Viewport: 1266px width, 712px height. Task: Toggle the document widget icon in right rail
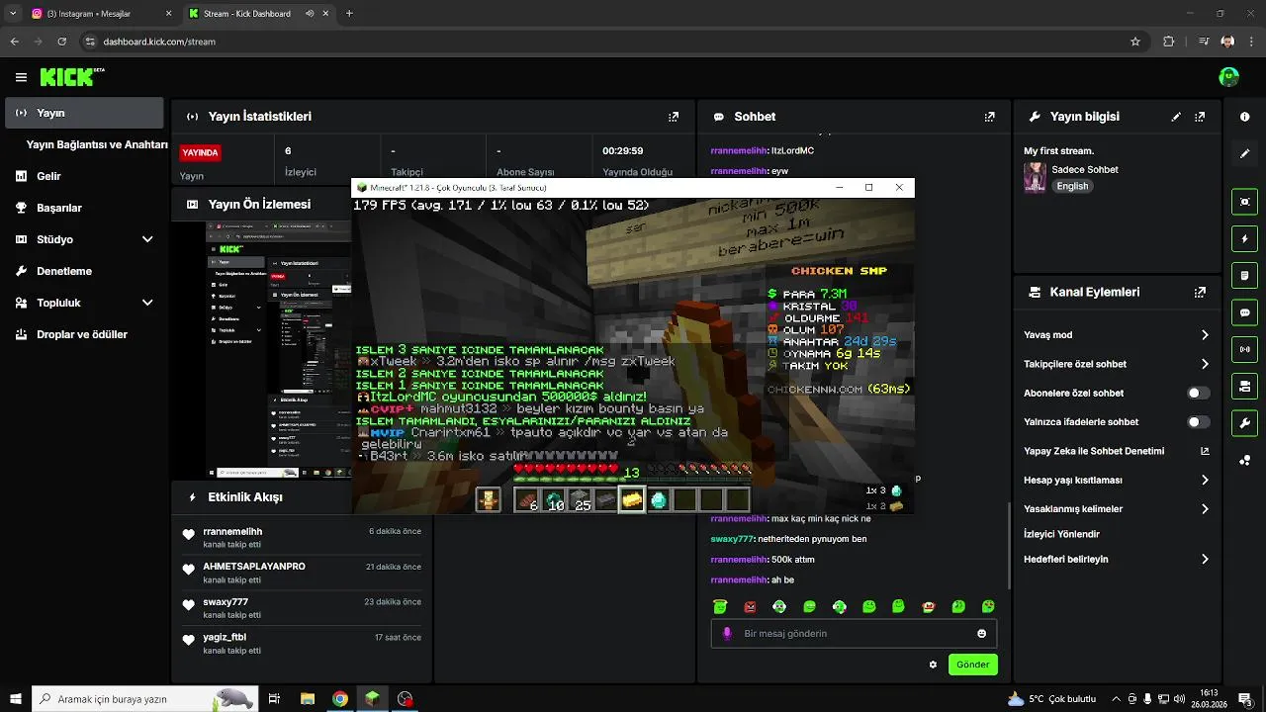tap(1244, 275)
